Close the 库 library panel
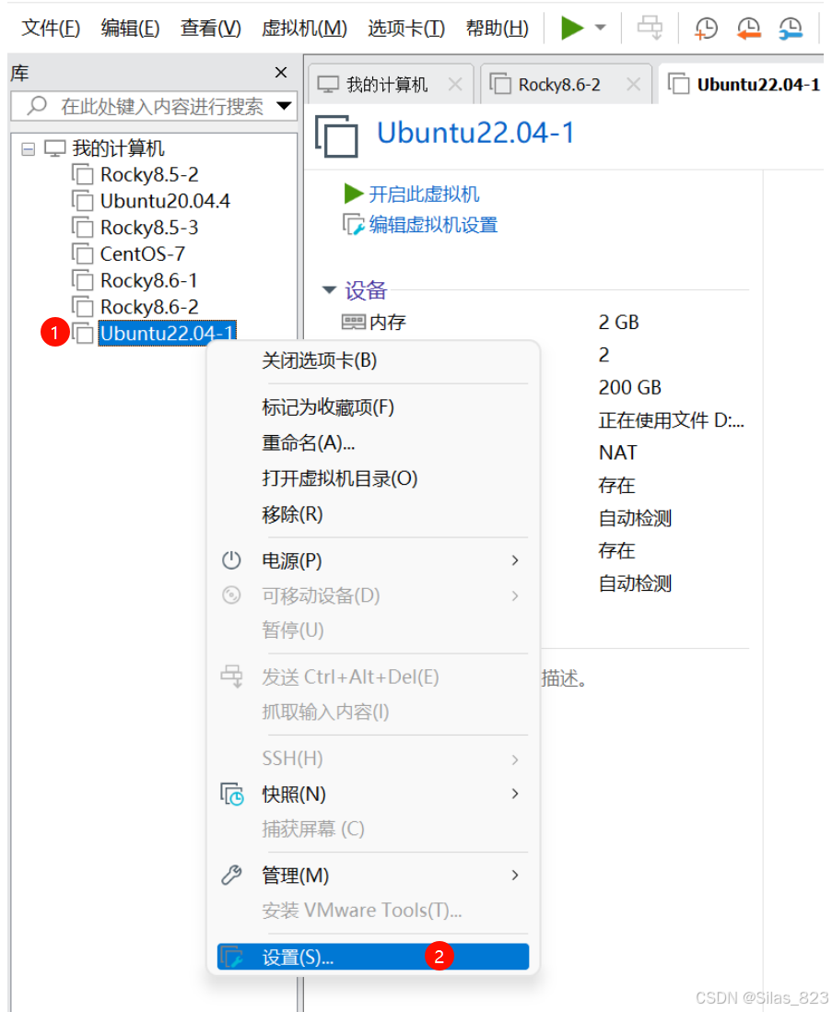The image size is (832, 1012). tap(280, 72)
